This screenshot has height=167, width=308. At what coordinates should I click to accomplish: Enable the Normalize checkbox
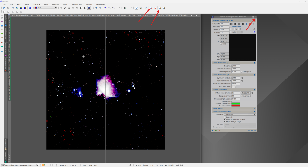pyautogui.click(x=225, y=117)
